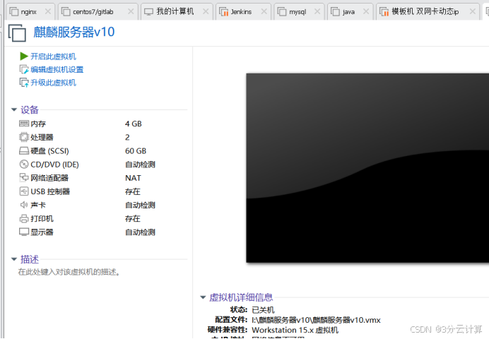Image resolution: width=489 pixels, height=339 pixels.
Task: Open 编辑虚拟机设置 link
Action: click(57, 69)
